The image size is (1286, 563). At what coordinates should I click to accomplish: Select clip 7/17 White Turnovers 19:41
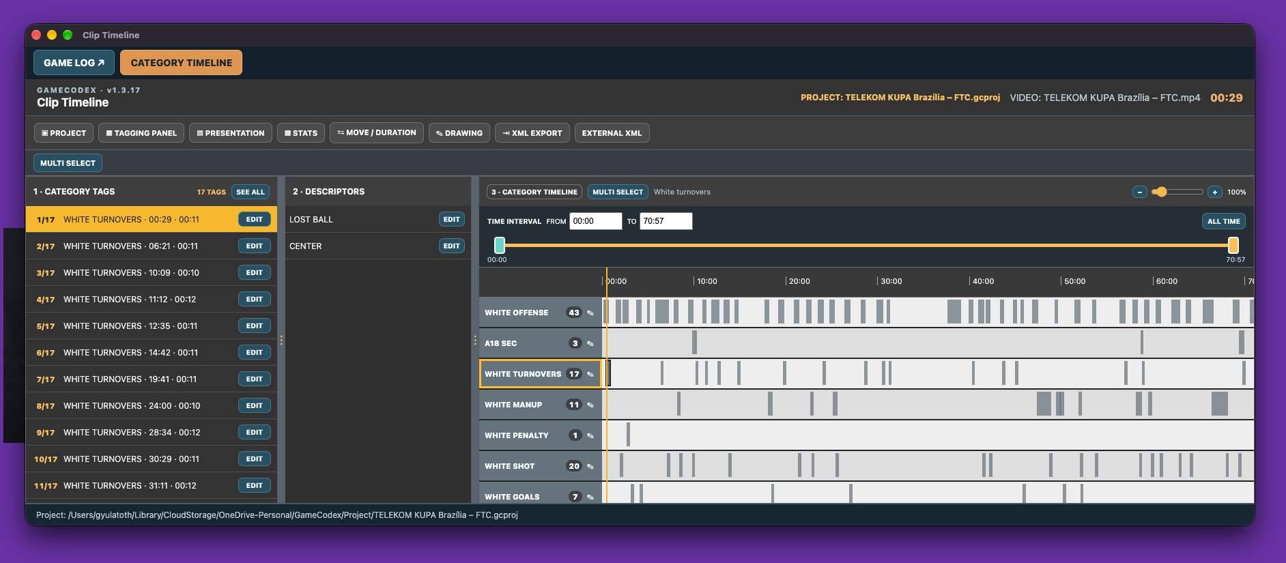(x=152, y=379)
